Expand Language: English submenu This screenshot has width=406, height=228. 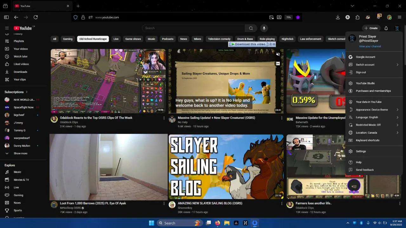point(374,117)
